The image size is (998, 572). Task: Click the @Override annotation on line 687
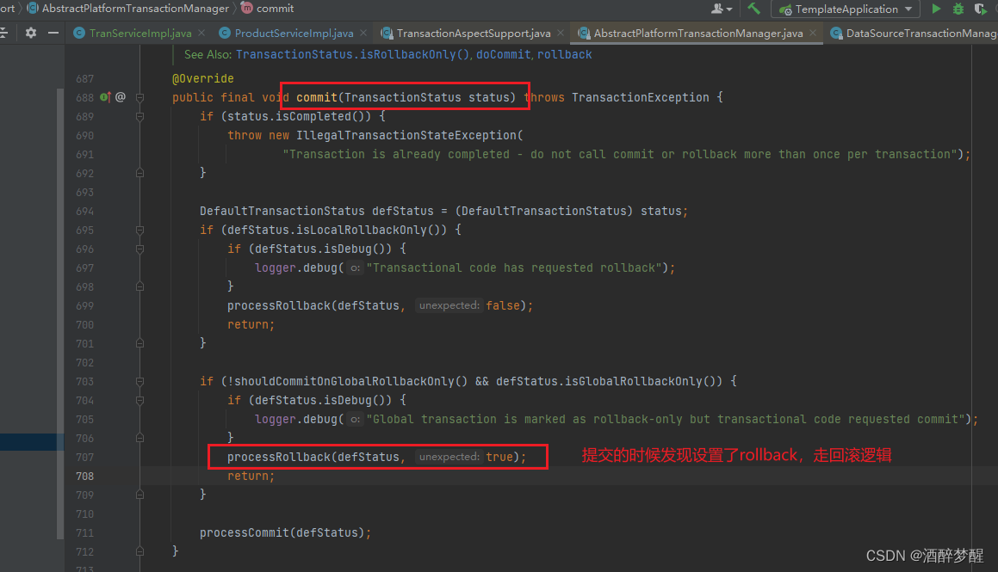pyautogui.click(x=203, y=79)
